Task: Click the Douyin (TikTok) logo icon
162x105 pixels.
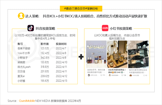Action: coord(31,28)
